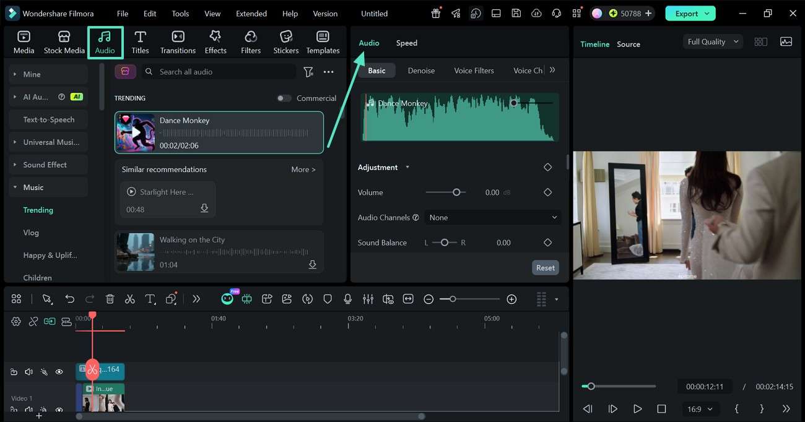Open the Denoise tab
The height and width of the screenshot is (422, 805).
pos(421,71)
